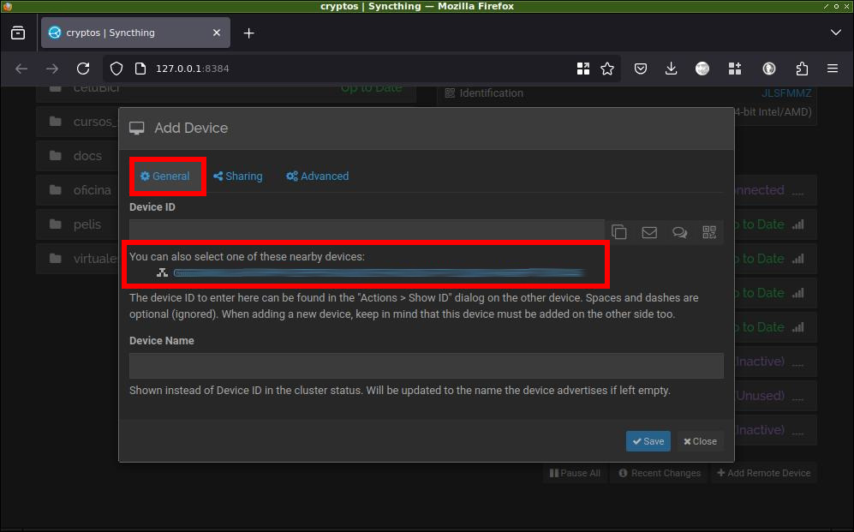Share the Device ID via chat bubbles icon
The image size is (854, 532).
tap(679, 232)
